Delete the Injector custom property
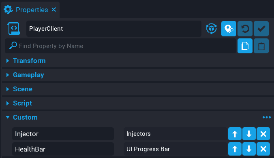Image resolution: width=274 pixels, height=158 pixels. [263, 134]
